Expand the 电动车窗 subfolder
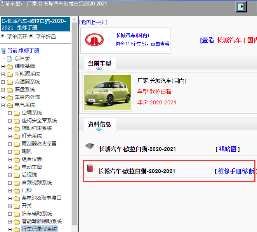Image resolution: width=257 pixels, height=232 pixels. [x=10, y=167]
